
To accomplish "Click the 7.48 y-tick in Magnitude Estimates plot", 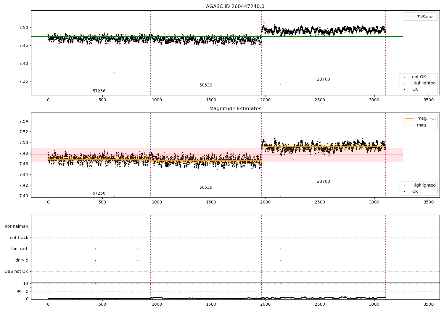I will tap(24, 153).
